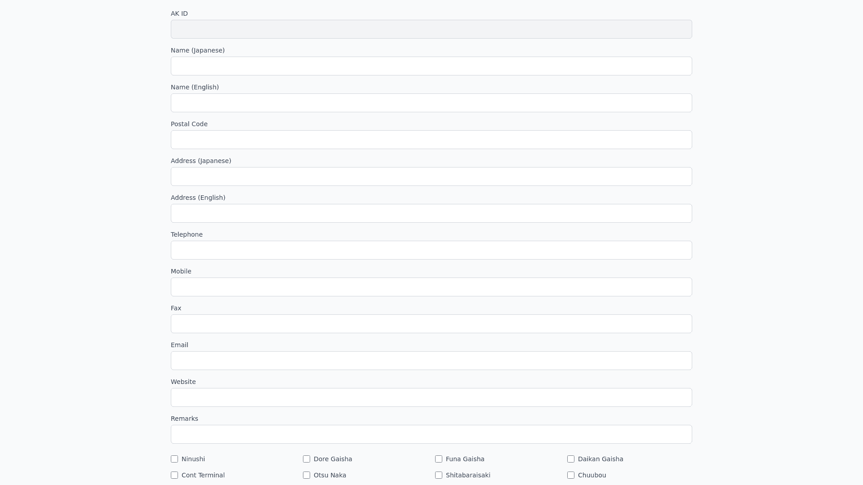Select the Mobile number field

(x=431, y=287)
